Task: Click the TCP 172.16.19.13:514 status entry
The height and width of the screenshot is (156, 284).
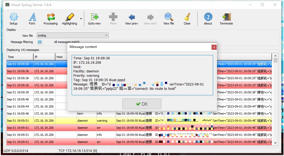Action: [78, 151]
